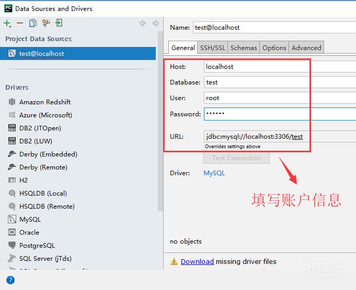This screenshot has width=356, height=290.
Task: Click the User input field
Action: pos(280,98)
